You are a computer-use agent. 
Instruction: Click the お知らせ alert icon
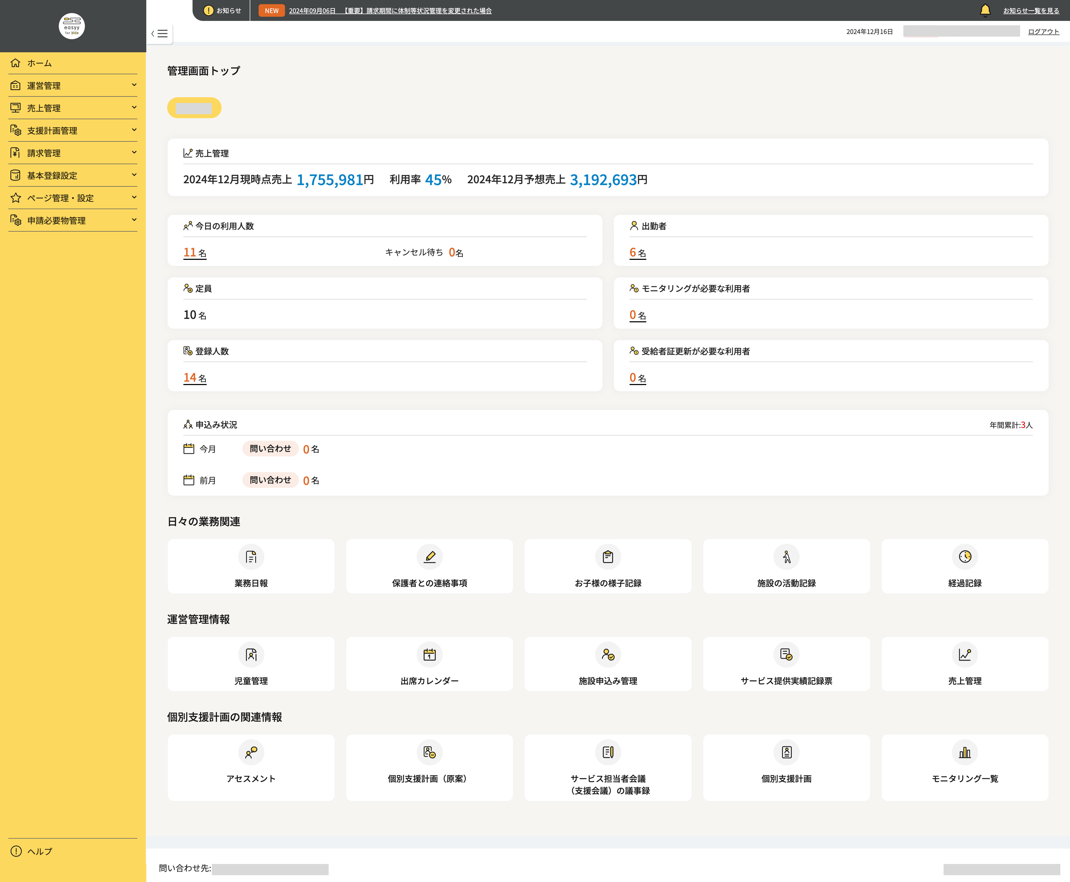(x=208, y=10)
